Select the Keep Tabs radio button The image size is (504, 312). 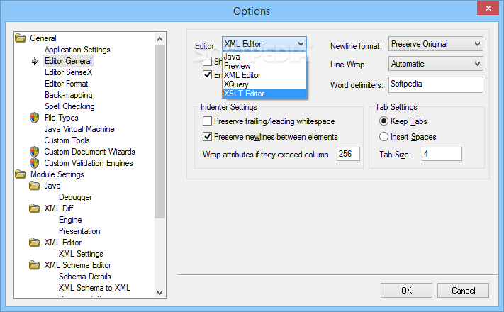pos(384,122)
